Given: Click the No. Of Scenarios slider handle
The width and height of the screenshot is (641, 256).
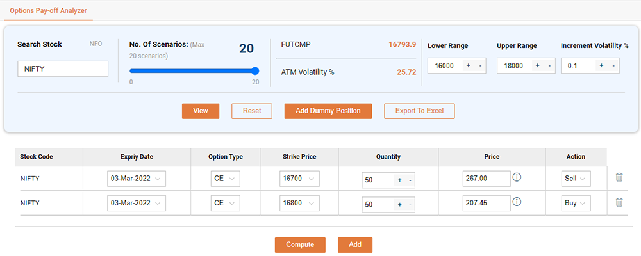Looking at the screenshot, I should pyautogui.click(x=255, y=71).
